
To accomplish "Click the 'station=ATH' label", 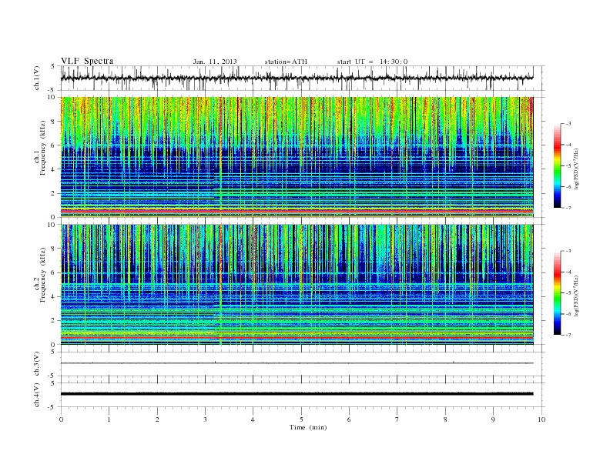I will (x=286, y=62).
